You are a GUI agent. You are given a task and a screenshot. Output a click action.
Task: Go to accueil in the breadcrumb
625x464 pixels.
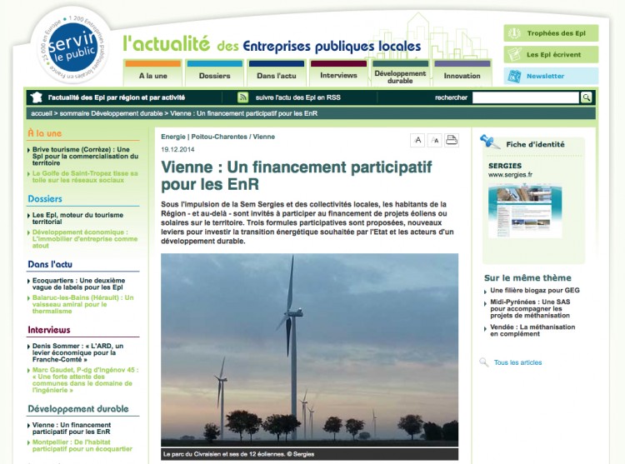click(x=42, y=113)
